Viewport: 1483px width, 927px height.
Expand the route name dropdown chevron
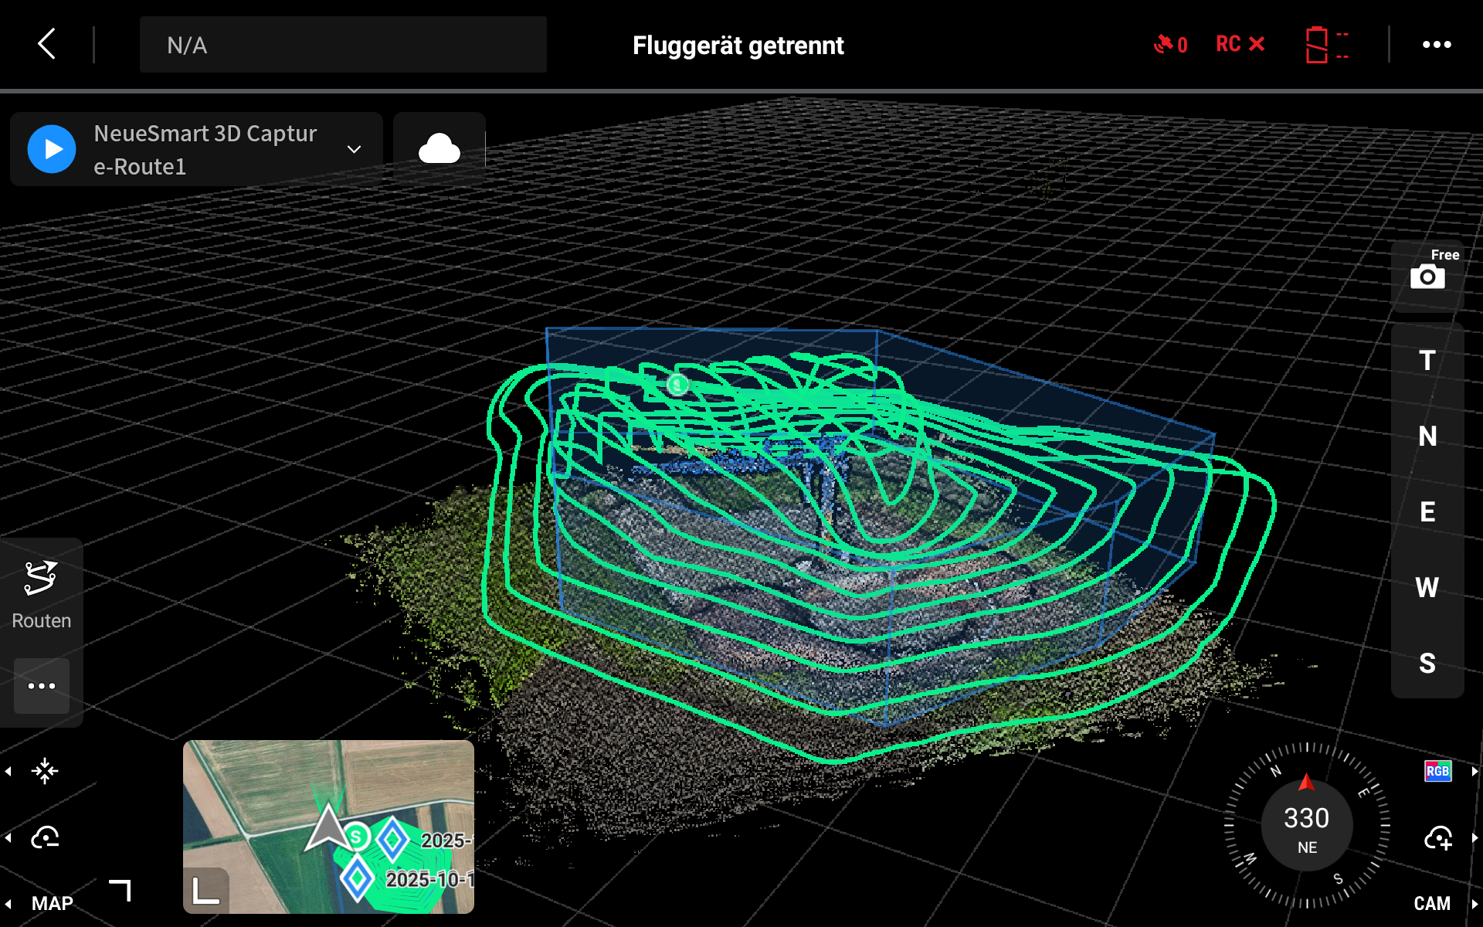point(354,149)
